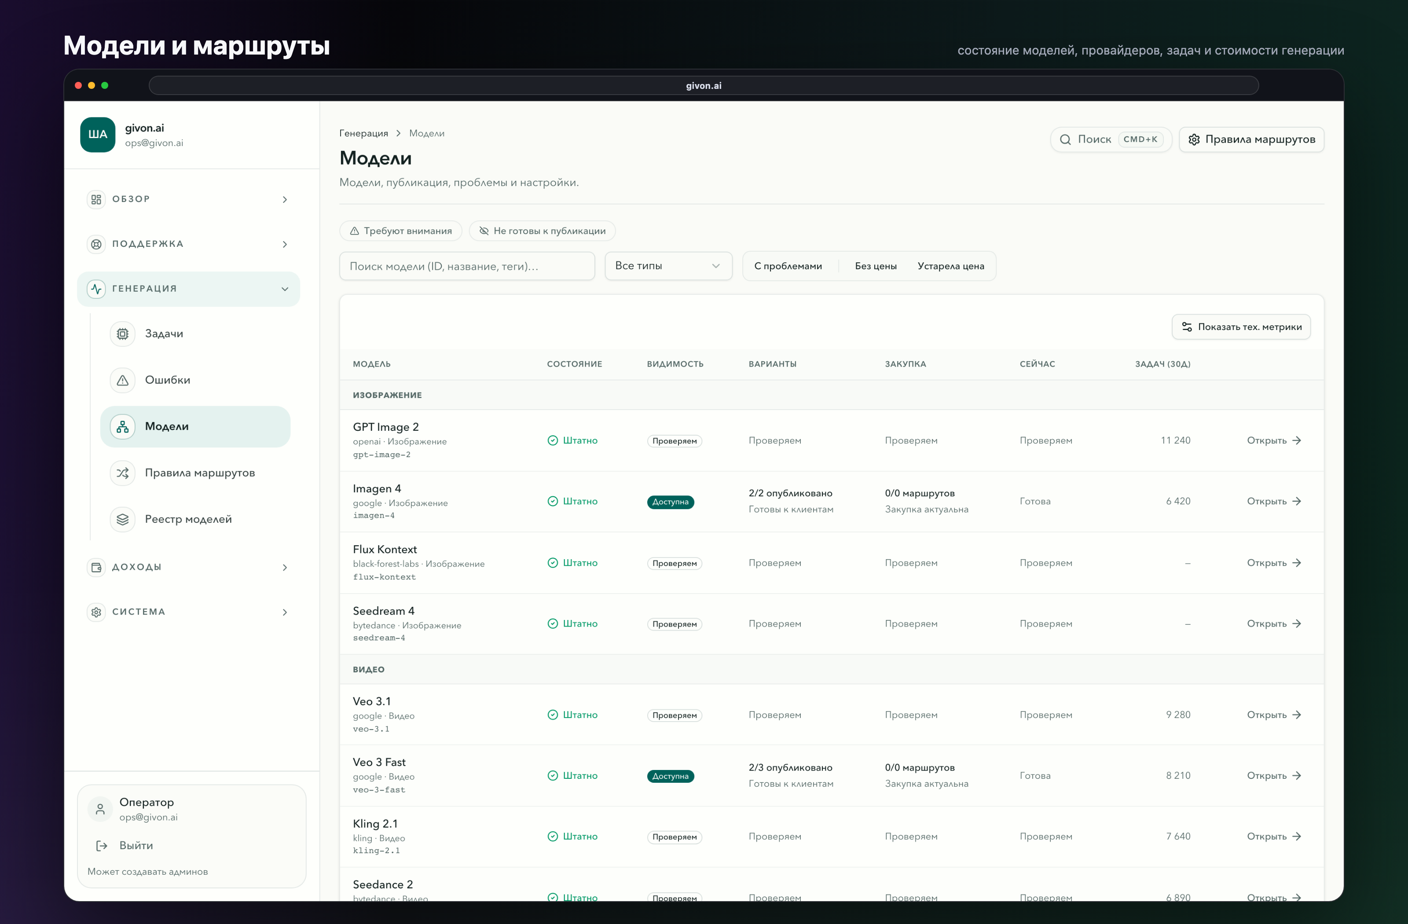Open the Ошибки menu item
Viewport: 1408px width, 924px height.
point(195,380)
